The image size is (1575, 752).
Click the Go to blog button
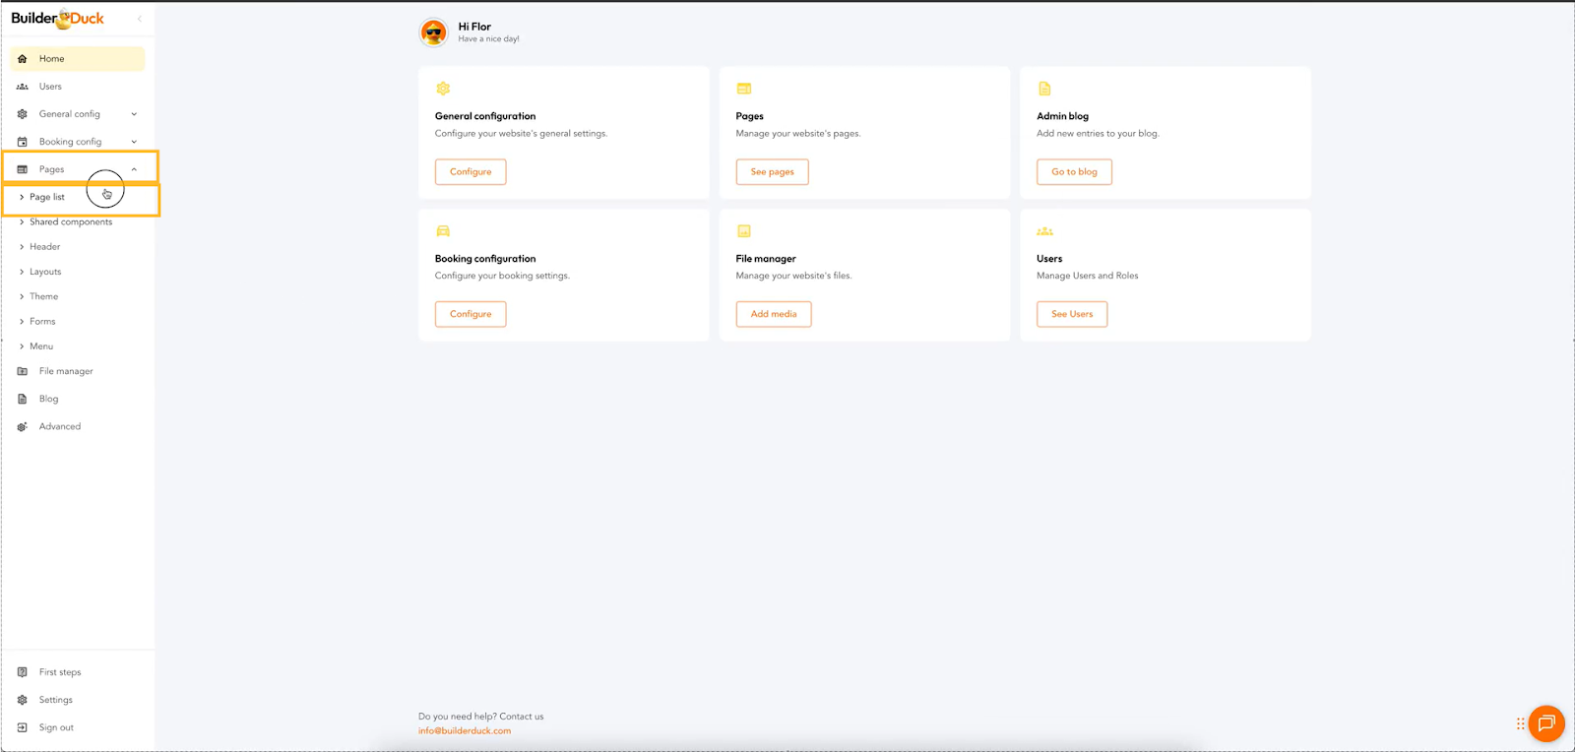click(x=1074, y=172)
